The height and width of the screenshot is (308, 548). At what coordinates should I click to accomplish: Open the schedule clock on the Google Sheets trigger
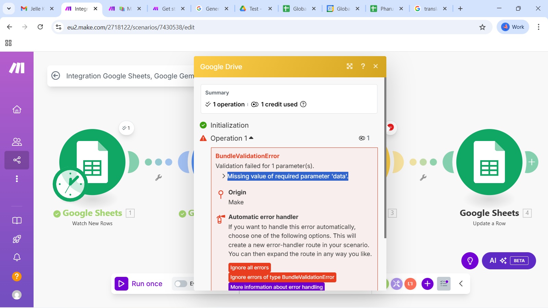70,184
